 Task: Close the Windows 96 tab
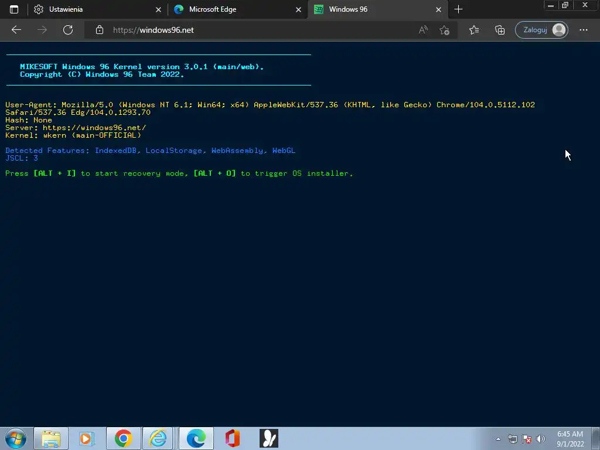pos(438,10)
